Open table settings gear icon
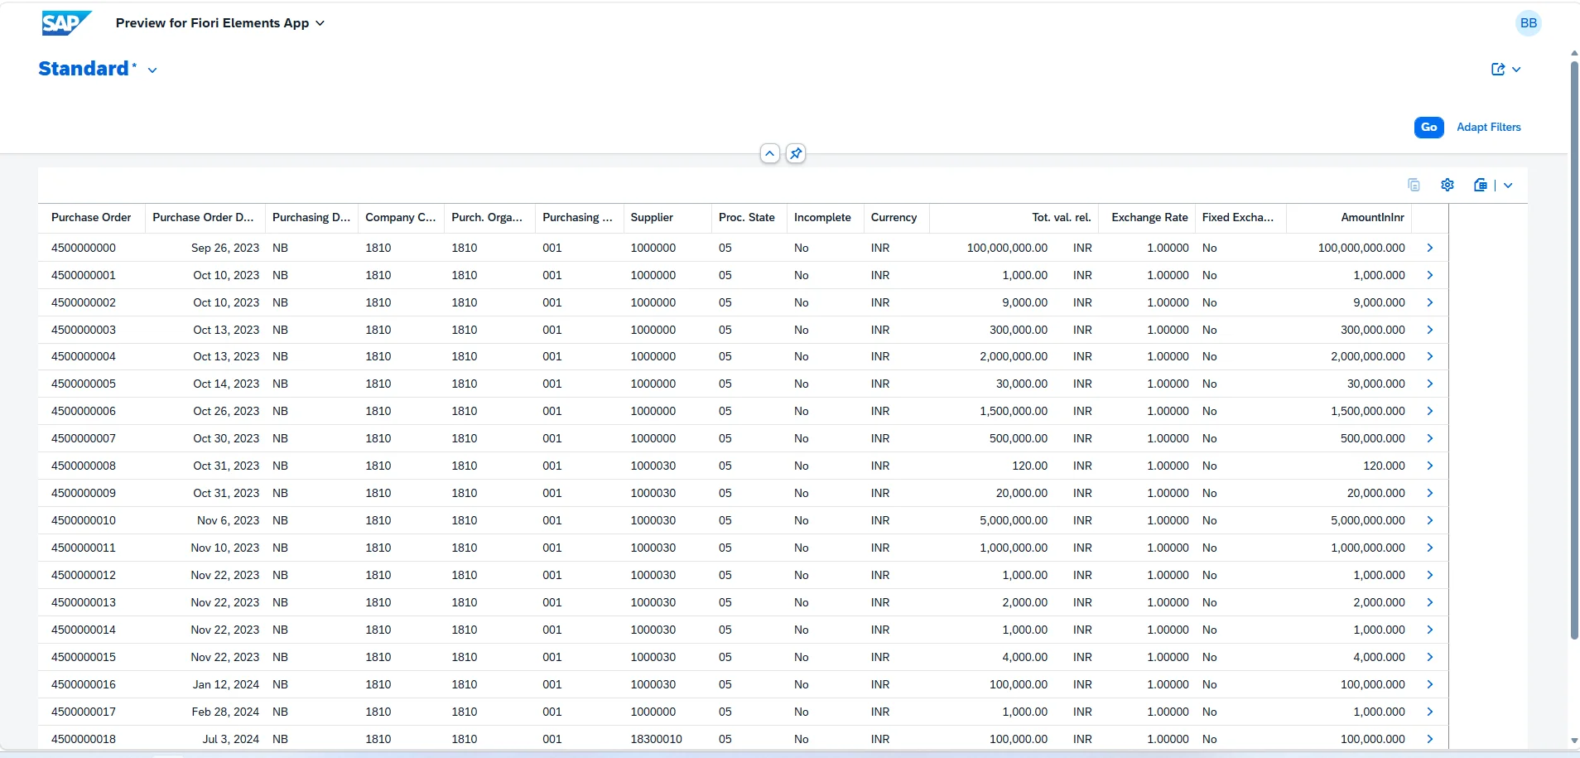1580x758 pixels. click(x=1448, y=185)
